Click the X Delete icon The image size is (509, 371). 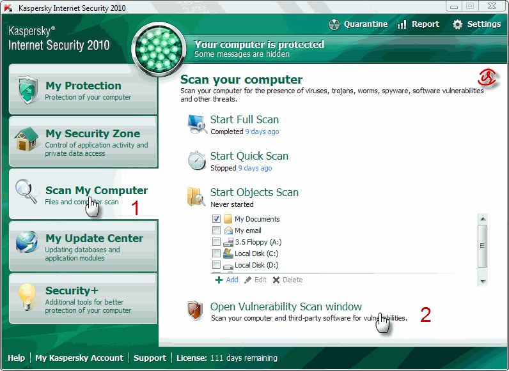pos(276,280)
